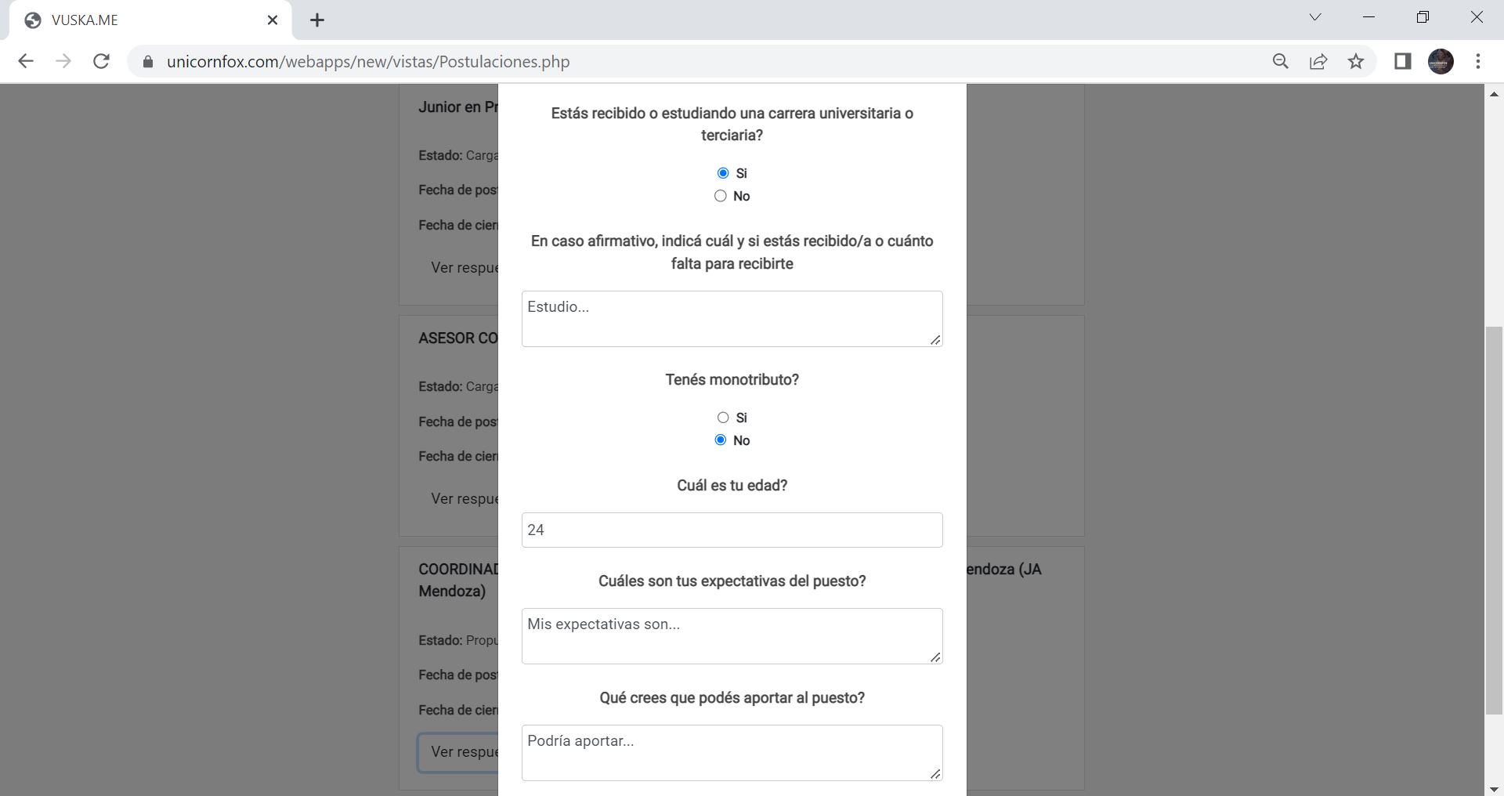Open a new tab with plus button
1504x796 pixels.
click(317, 20)
